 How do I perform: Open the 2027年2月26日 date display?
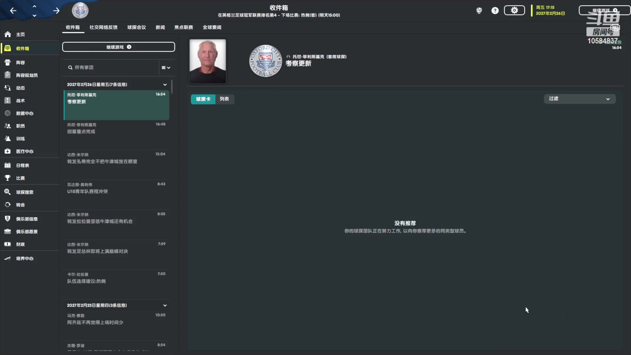pos(550,11)
